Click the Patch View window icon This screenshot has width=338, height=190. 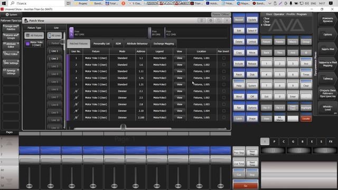coord(26,21)
